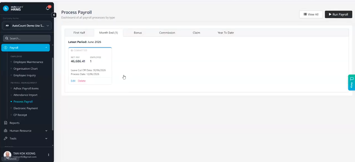Screen dimensions: 355x162
Task: Expand the Human Resource menu
Action: [x=25, y=131]
